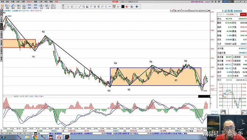Expand the delete drawings dropdown arrow

129,7
